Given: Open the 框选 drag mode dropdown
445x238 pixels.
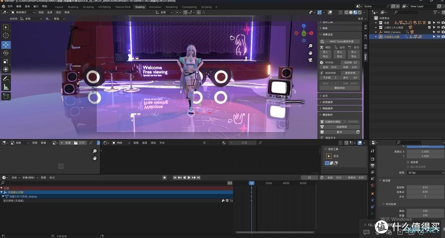Looking at the screenshot, I should [60, 18].
